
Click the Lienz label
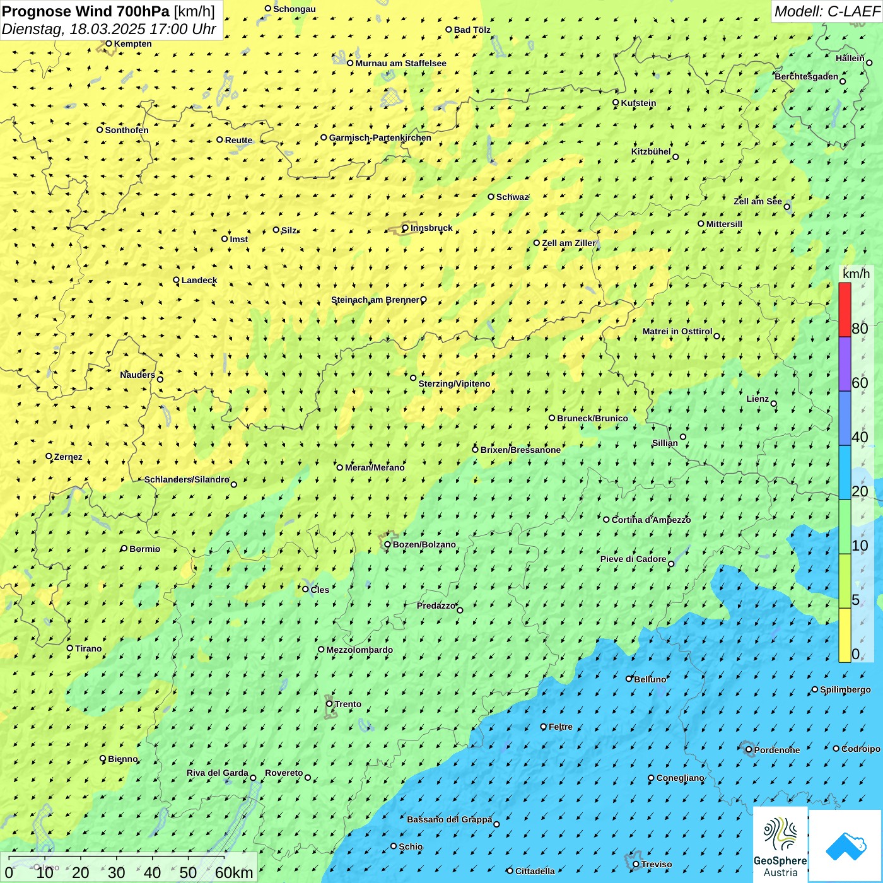757,399
